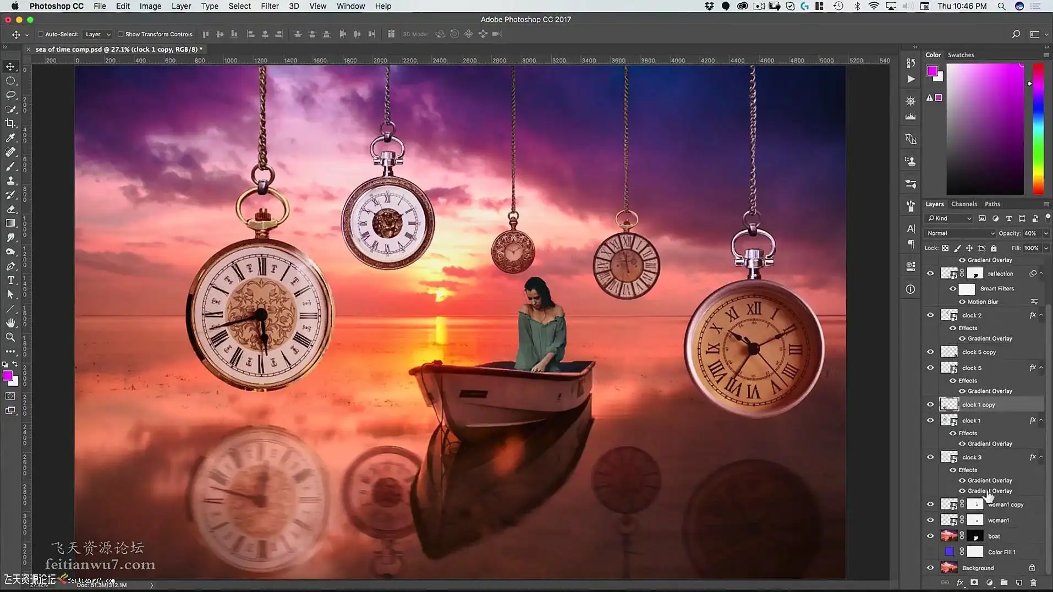Hide the reflection layer
Viewport: 1053px width, 592px height.
(930, 273)
